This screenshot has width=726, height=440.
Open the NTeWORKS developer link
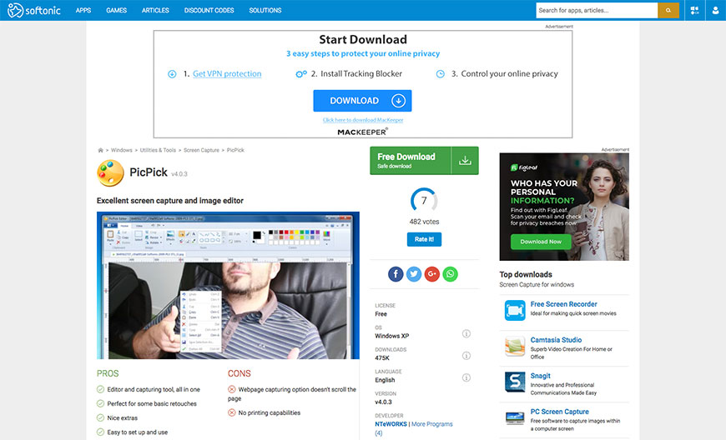(391, 424)
